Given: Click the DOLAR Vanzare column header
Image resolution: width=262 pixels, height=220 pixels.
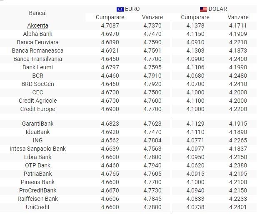Looking at the screenshot, I should point(238,17).
